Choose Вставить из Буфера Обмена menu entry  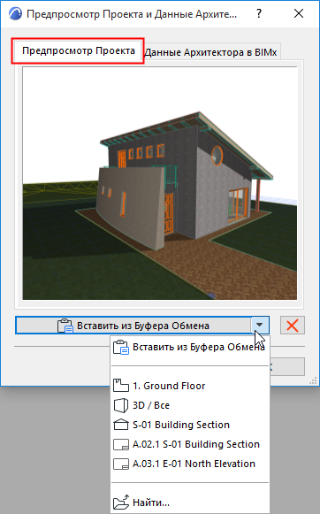[190, 347]
